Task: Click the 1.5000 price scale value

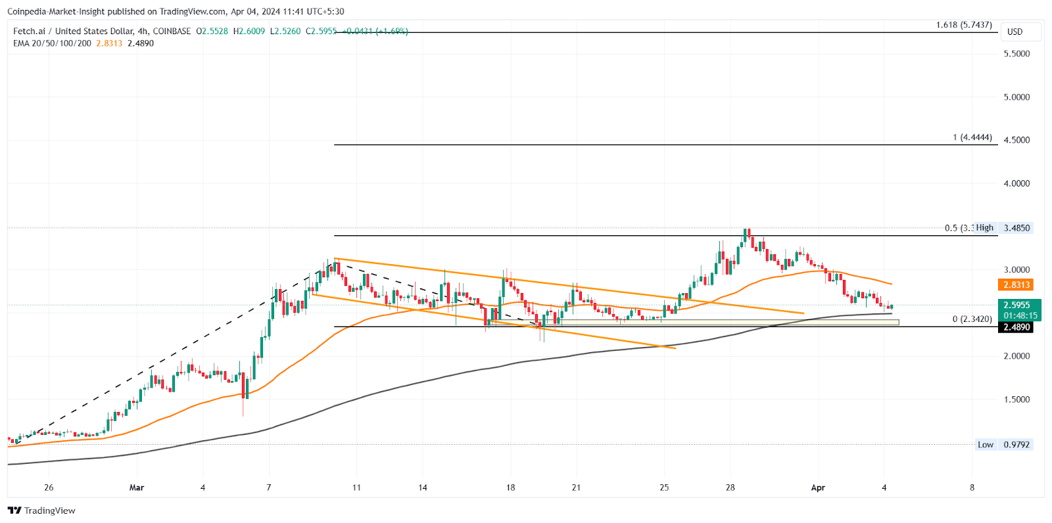Action: (x=1016, y=399)
